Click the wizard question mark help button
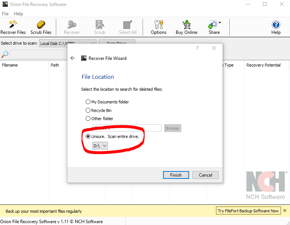This screenshot has width=290, height=225. click(197, 48)
